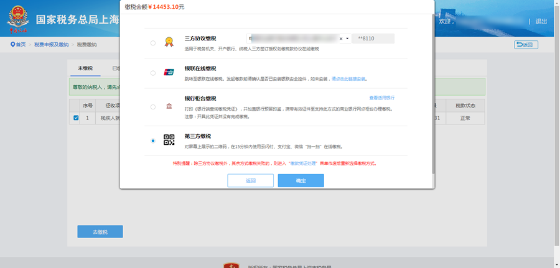560x268 pixels.
Task: Open 税费申报及缴纳 in the breadcrumb
Action: point(51,45)
